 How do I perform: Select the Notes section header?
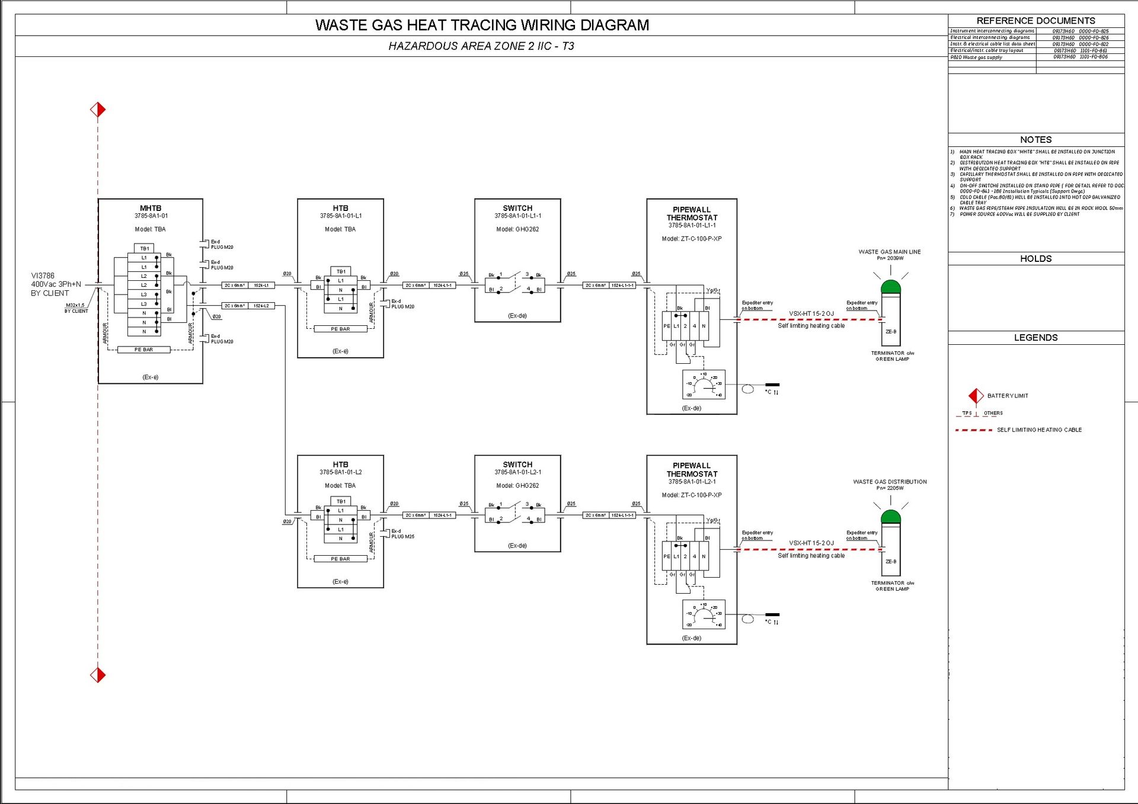tap(1035, 140)
